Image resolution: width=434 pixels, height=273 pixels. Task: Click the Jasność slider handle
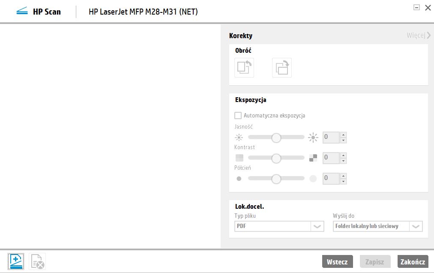(x=276, y=137)
